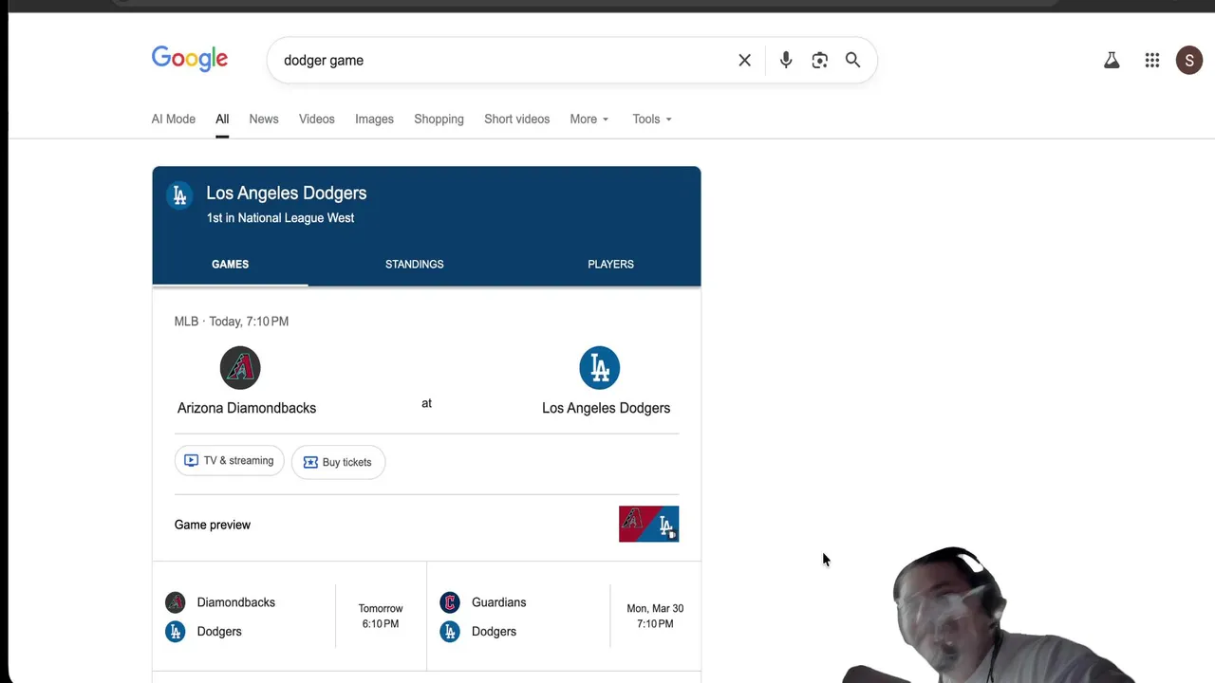Switch to the Images tab
1215x683 pixels.
tap(374, 120)
